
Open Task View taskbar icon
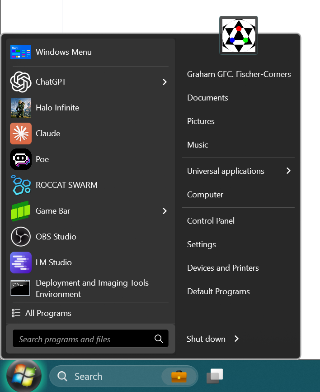tap(215, 376)
